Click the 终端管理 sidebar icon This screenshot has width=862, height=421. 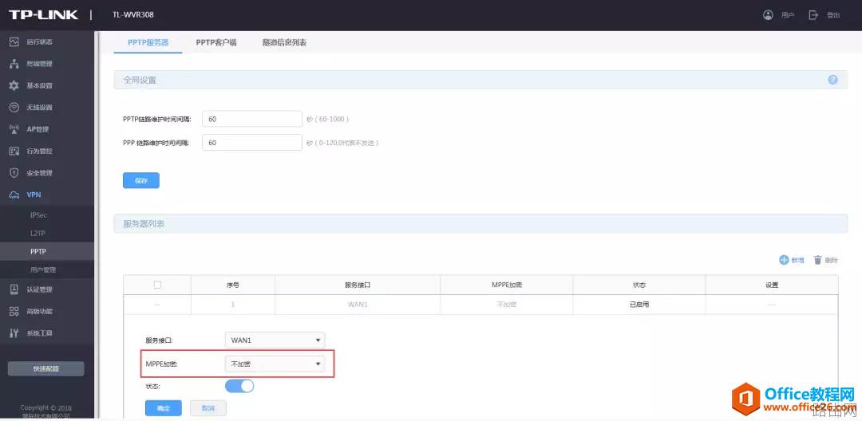(15, 64)
